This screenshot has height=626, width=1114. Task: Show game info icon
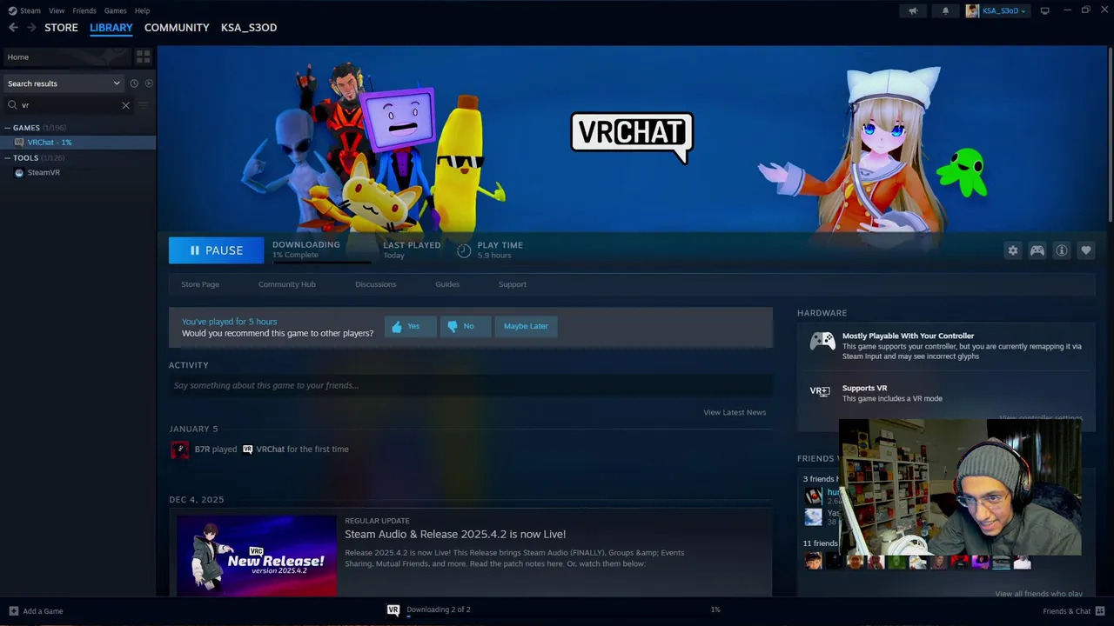click(x=1062, y=250)
